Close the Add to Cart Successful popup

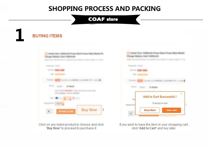tap(181, 94)
